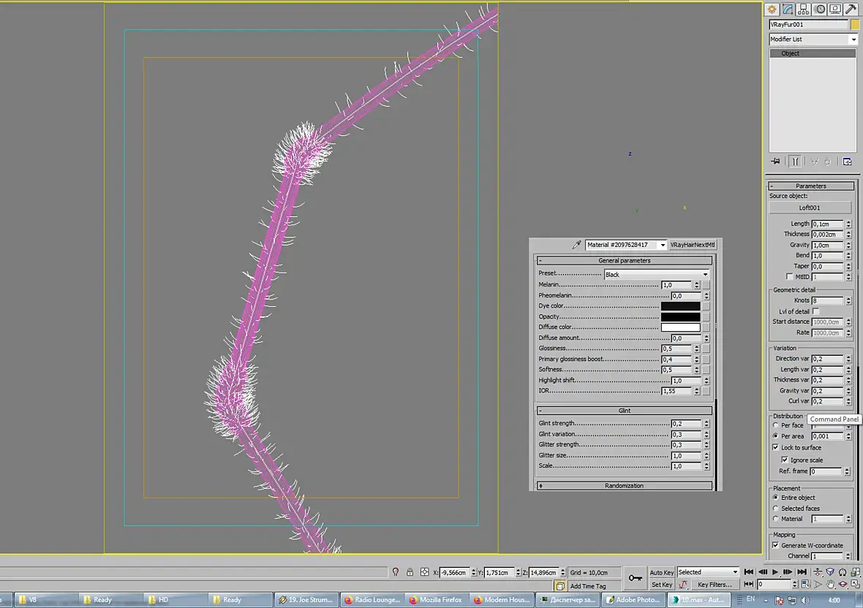Select the Field-of-View tool icon
The height and width of the screenshot is (608, 863).
pos(818,584)
